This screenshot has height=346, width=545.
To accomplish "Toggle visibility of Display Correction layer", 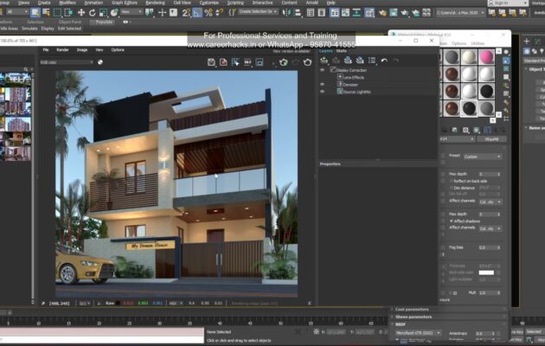I will pyautogui.click(x=323, y=71).
